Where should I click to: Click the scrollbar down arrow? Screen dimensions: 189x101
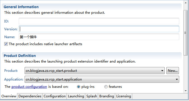[x=186, y=91]
